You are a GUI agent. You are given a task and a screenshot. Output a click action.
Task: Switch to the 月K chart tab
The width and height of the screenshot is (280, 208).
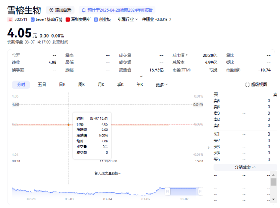pyautogui.click(x=101, y=85)
